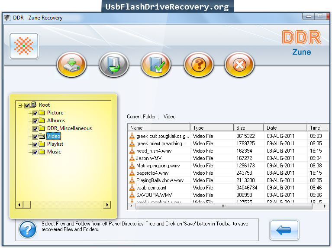The image size is (332, 248).
Task: Click the VLC icon beside greek cult sougklakos
Action: (132, 136)
